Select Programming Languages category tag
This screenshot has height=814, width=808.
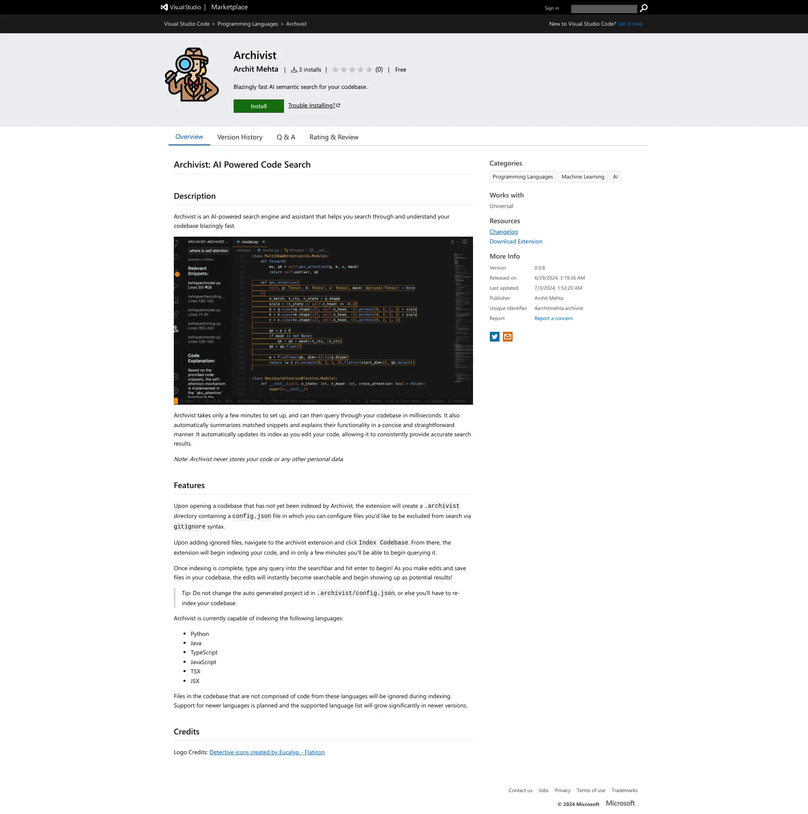click(523, 176)
